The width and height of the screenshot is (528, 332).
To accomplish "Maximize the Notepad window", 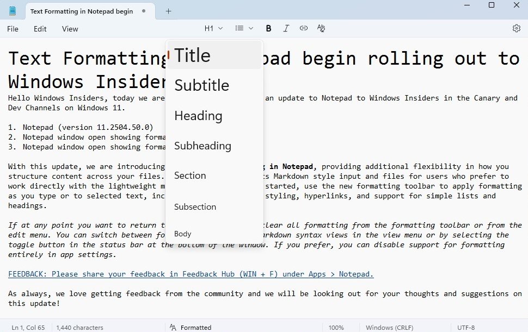I will pos(492,5).
